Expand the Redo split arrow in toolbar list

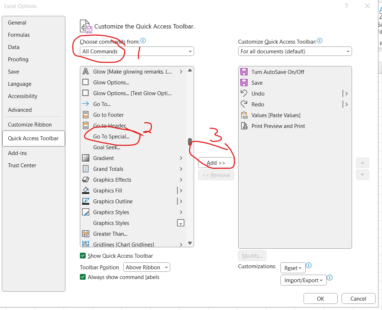click(346, 104)
